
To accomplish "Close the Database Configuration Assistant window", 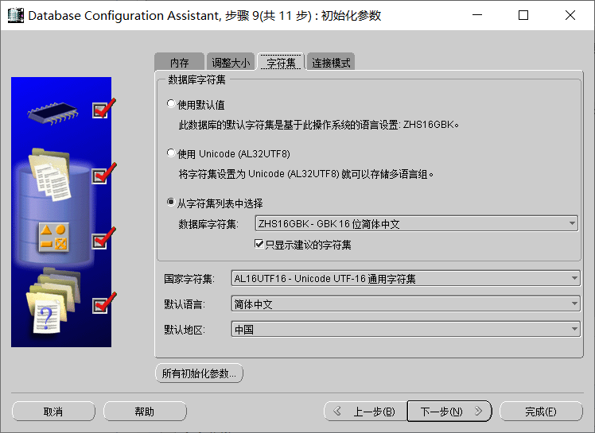I will point(570,15).
